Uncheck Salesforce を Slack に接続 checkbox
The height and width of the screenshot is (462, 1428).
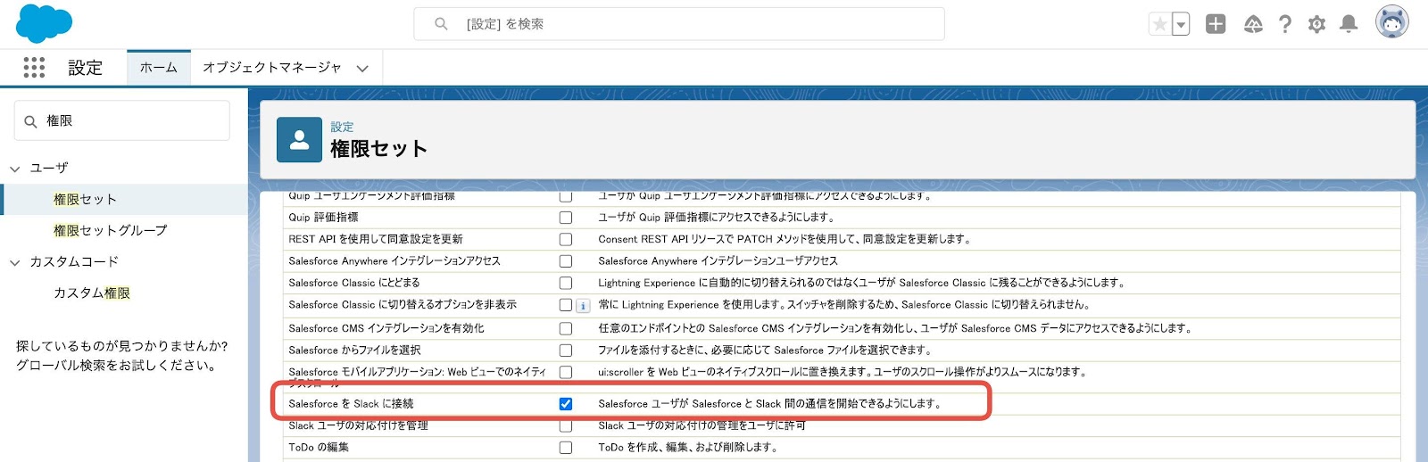566,404
